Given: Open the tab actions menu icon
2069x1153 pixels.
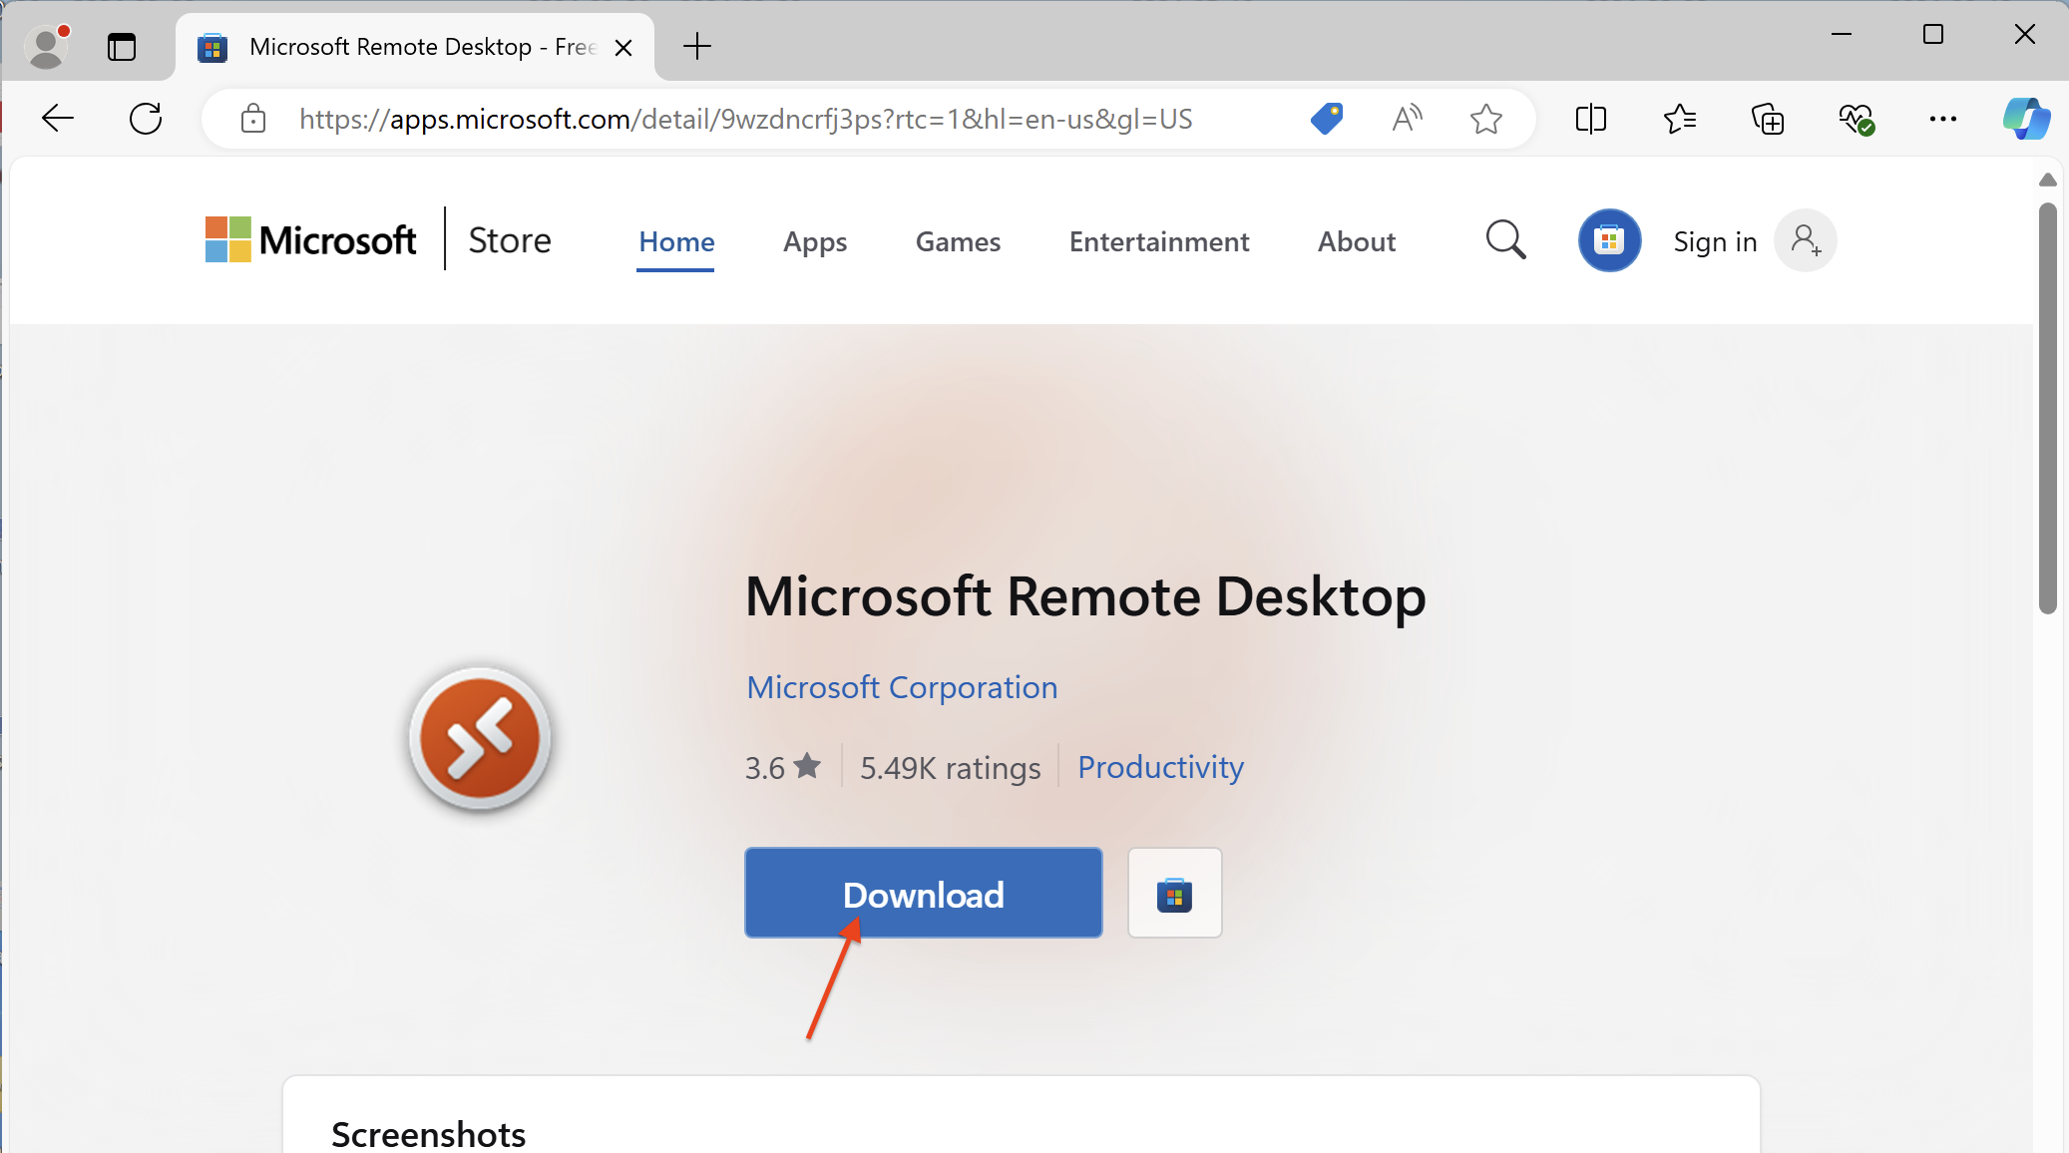Looking at the screenshot, I should point(122,47).
